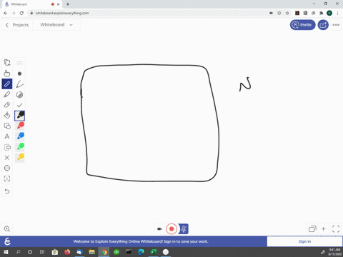Image resolution: width=343 pixels, height=257 pixels.
Task: Toggle the microphone mute button
Action: point(184,229)
